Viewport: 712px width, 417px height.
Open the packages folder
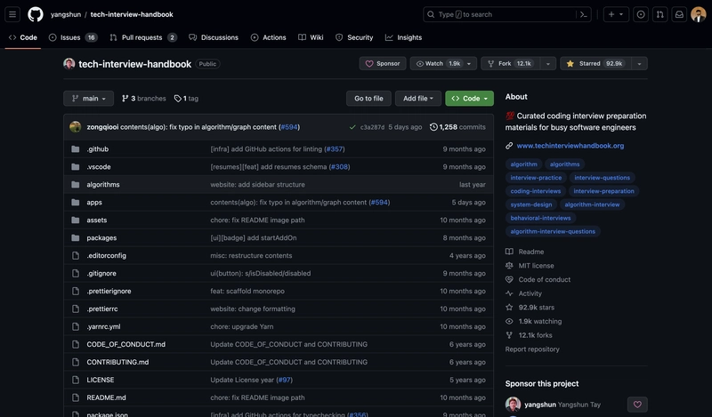[101, 238]
